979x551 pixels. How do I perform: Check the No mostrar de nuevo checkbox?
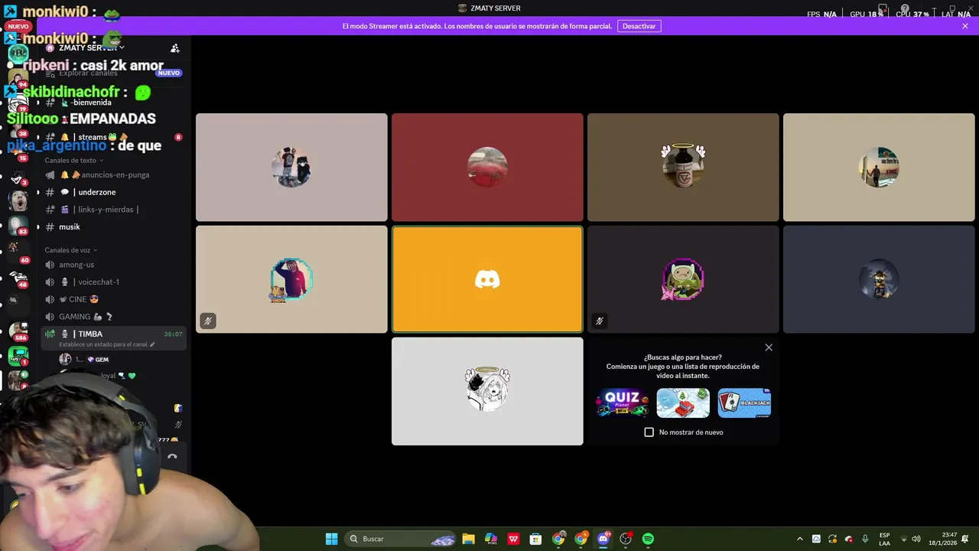(649, 432)
